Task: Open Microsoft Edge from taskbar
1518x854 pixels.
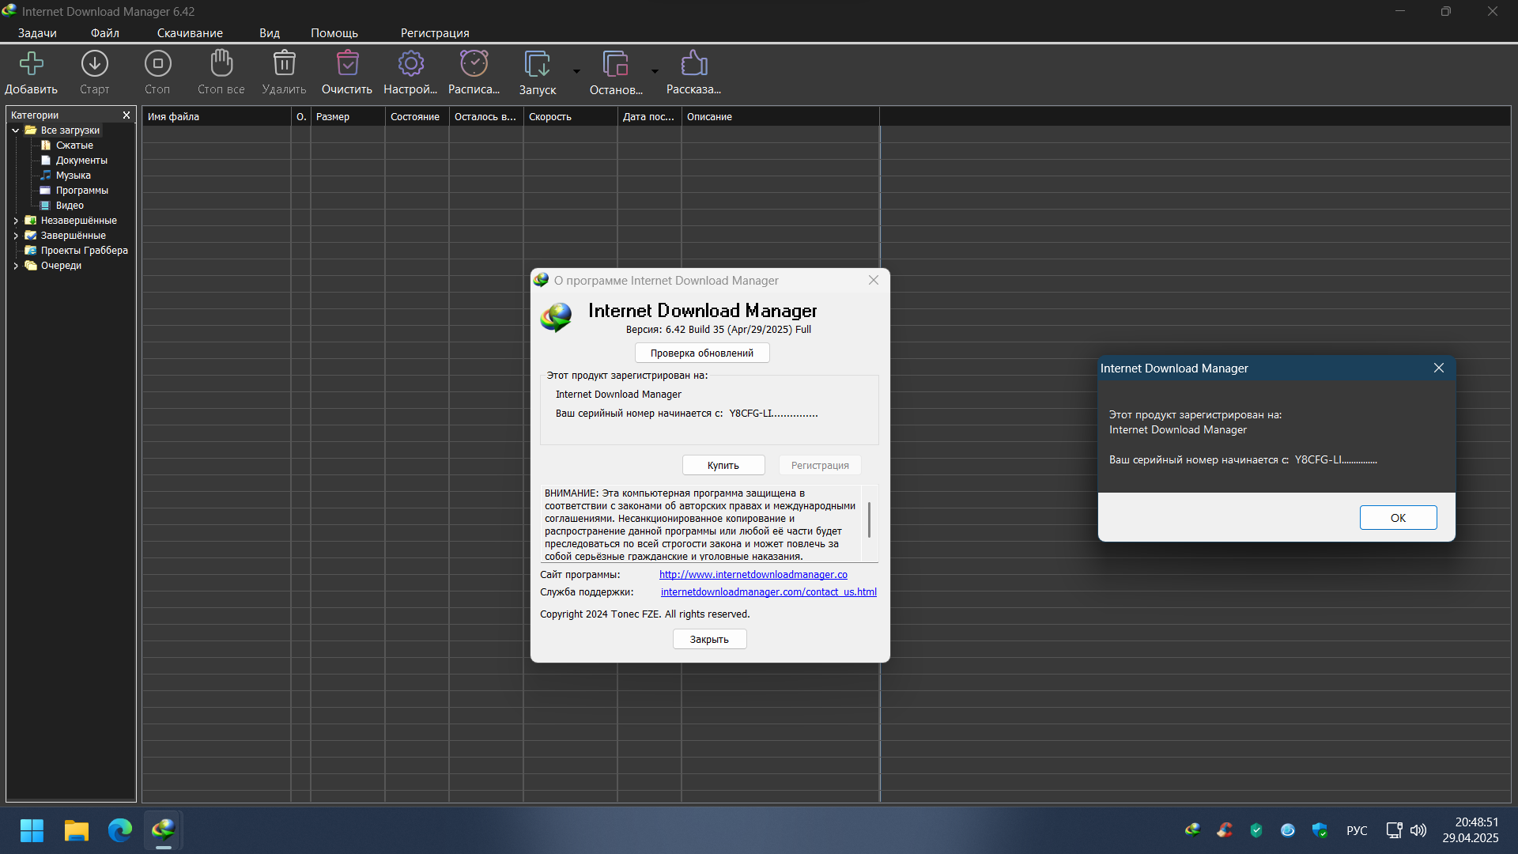Action: coord(120,830)
